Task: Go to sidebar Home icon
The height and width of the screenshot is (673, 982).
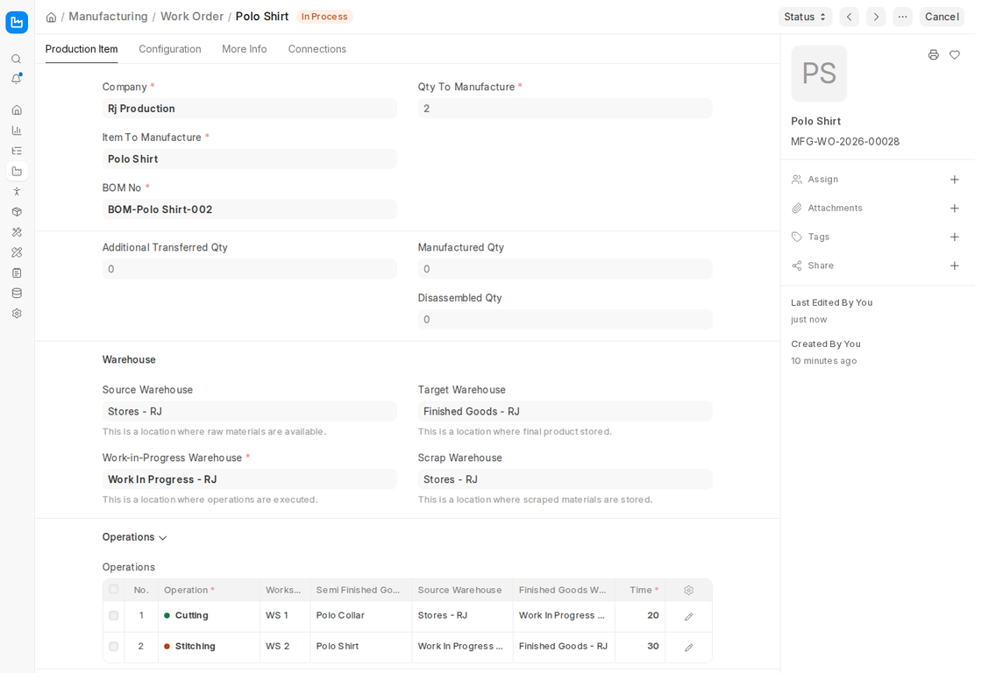Action: 17,110
